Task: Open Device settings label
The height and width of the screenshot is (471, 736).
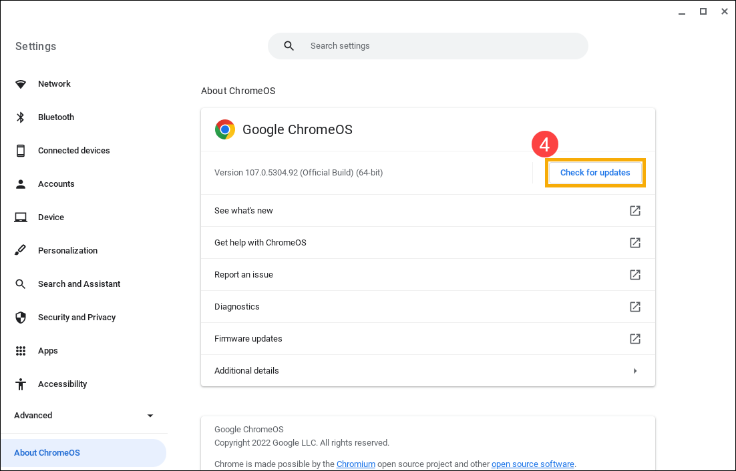Action: (x=51, y=217)
